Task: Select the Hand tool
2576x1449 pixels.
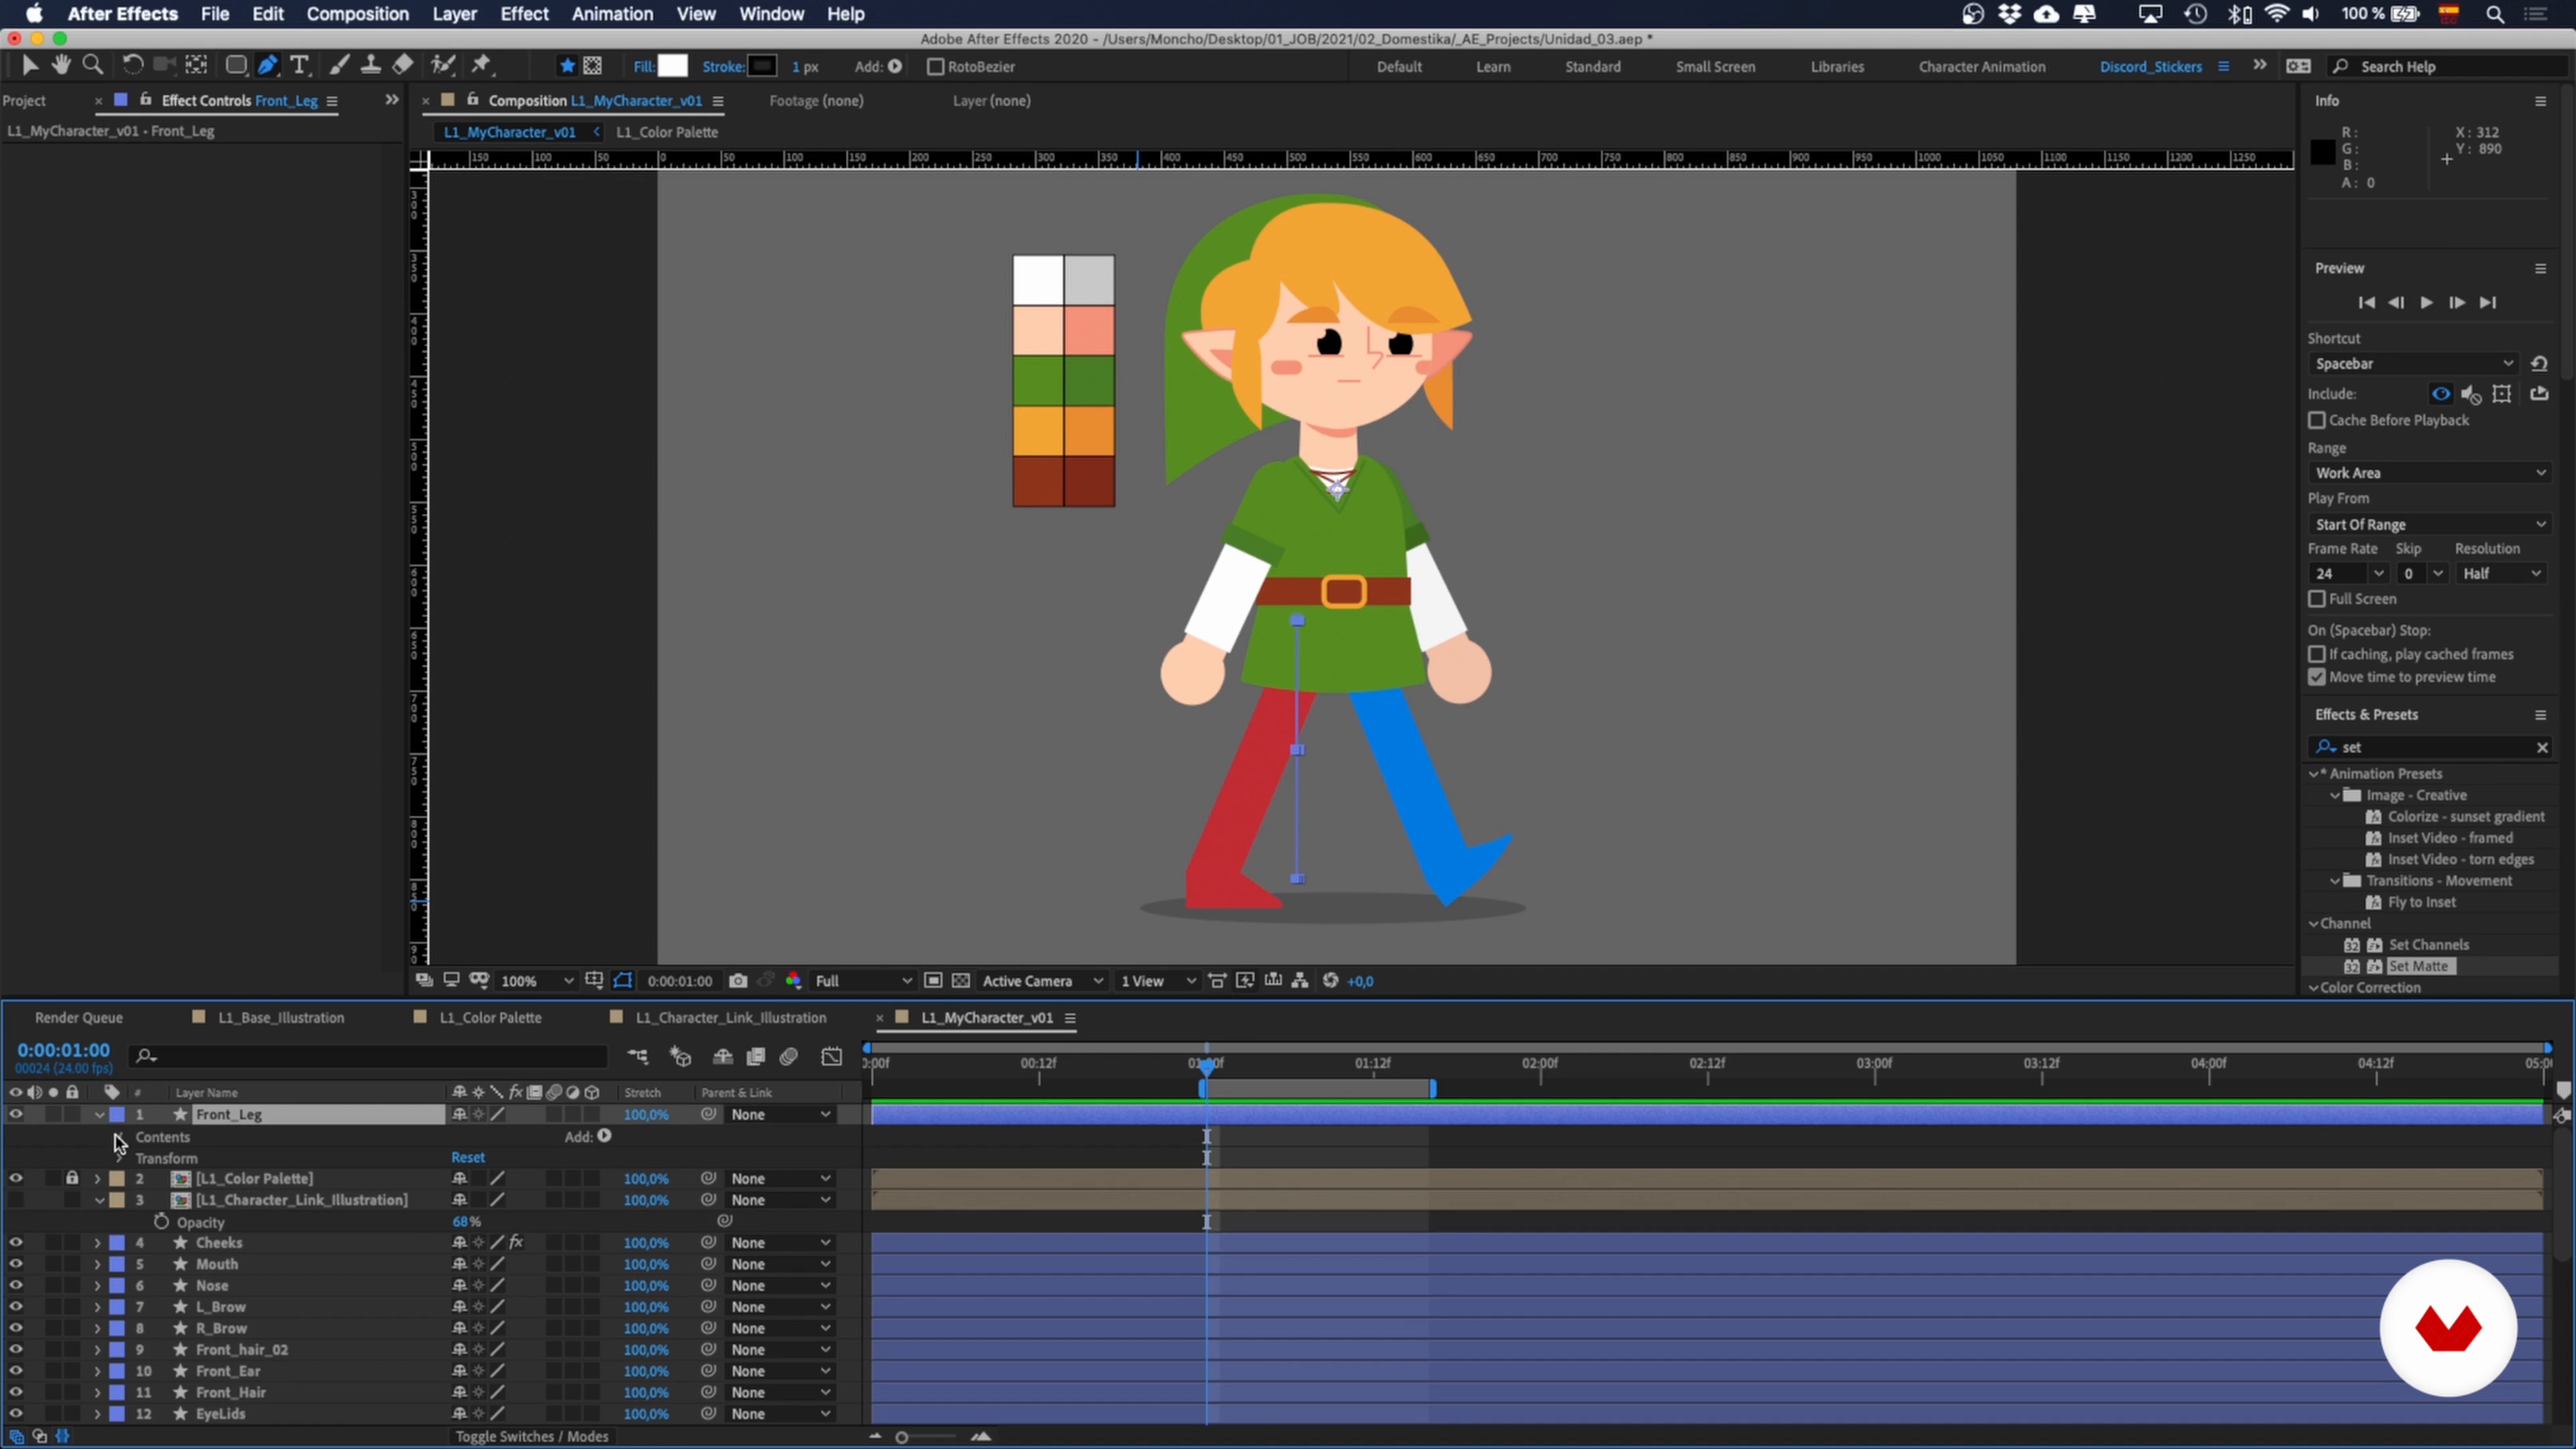Action: 61,66
